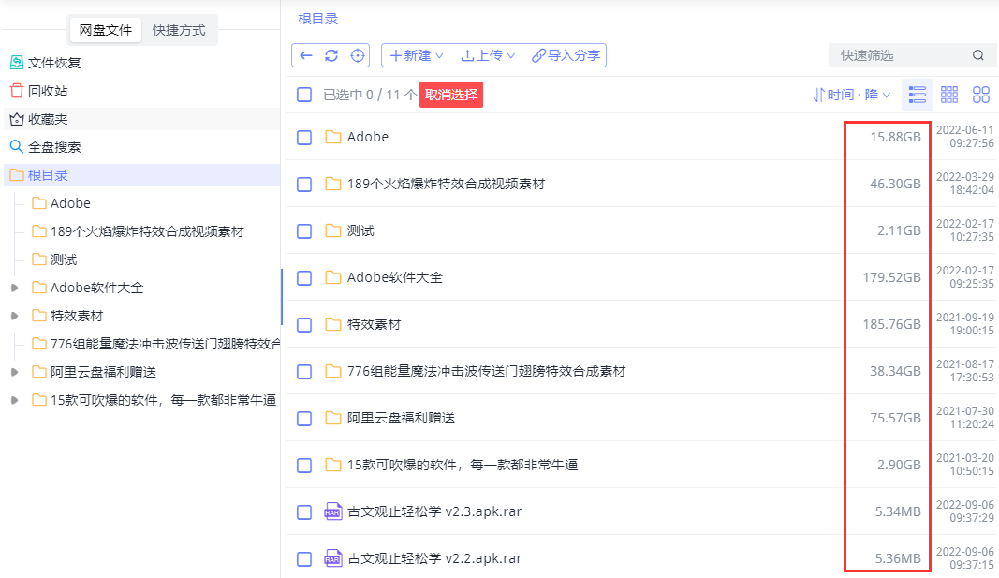Click the locate/target icon in the toolbar
This screenshot has width=999, height=578.
(357, 55)
